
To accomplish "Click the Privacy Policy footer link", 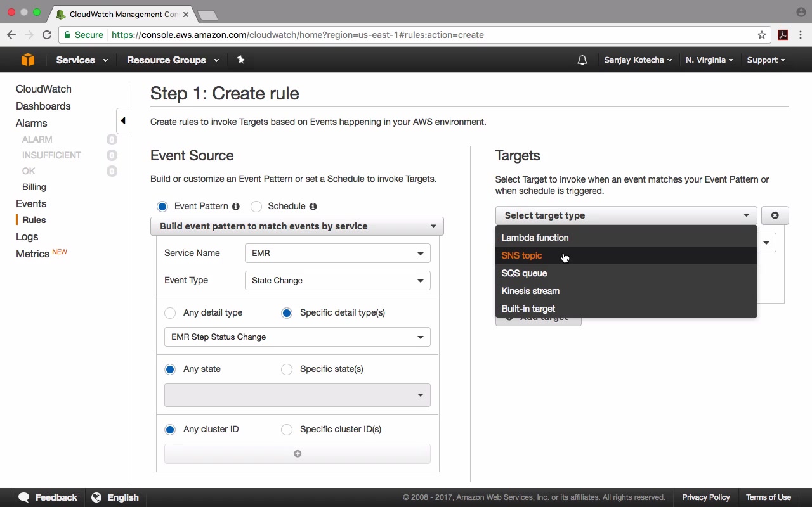I will point(705,497).
